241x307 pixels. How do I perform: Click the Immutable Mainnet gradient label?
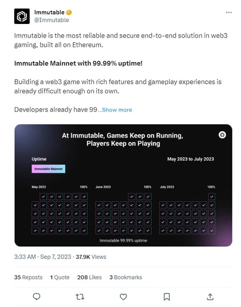click(x=48, y=169)
